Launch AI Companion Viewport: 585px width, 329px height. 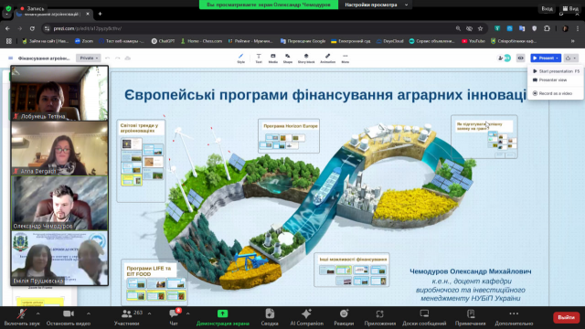click(307, 317)
